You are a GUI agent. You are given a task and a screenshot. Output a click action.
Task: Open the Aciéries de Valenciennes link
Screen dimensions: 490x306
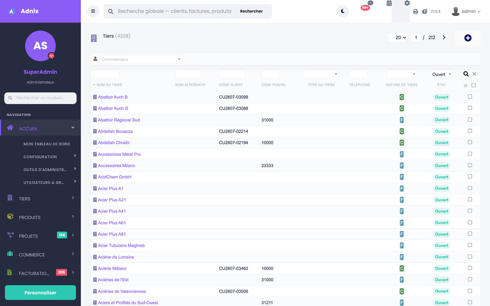pos(122,291)
